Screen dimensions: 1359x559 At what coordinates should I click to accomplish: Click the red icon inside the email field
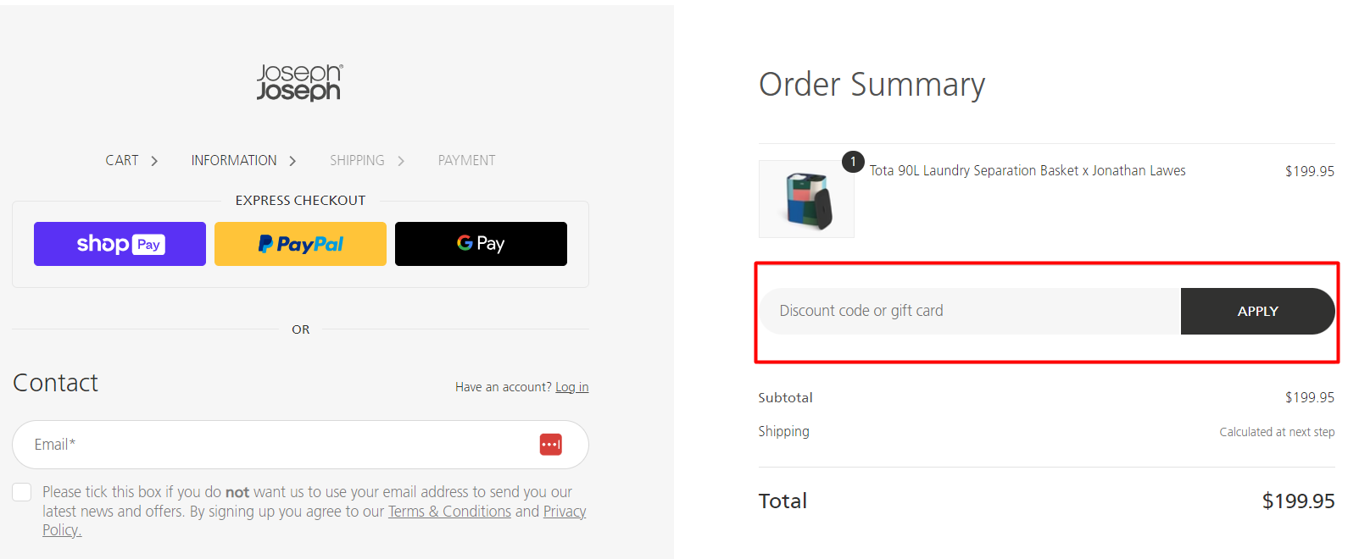click(551, 444)
